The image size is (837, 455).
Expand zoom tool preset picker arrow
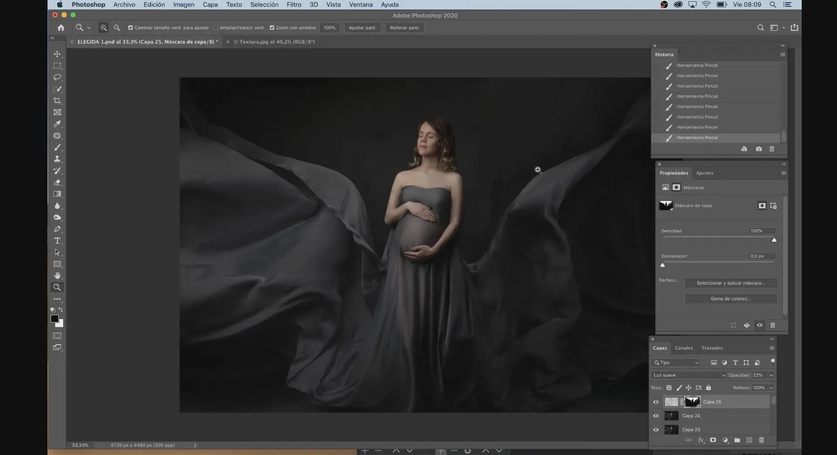(89, 28)
